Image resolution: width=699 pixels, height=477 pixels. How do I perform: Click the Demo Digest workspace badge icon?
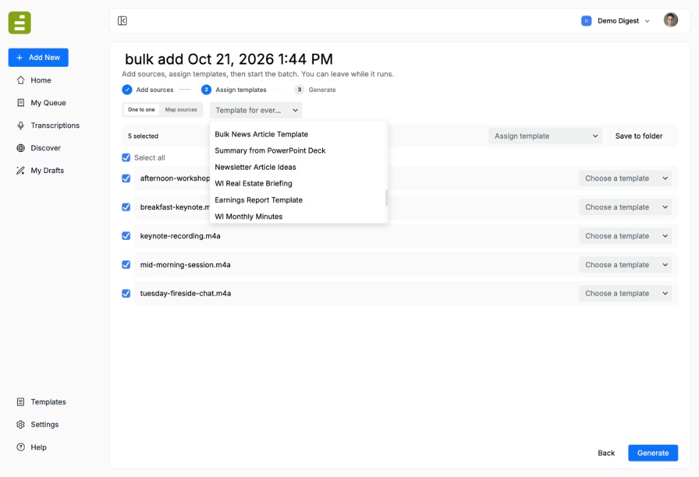(x=586, y=21)
